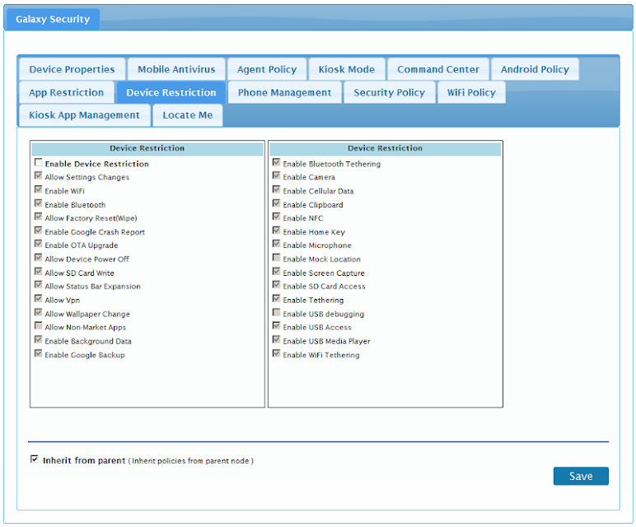
Task: Click the left Device Restriction column header
Action: 147,148
